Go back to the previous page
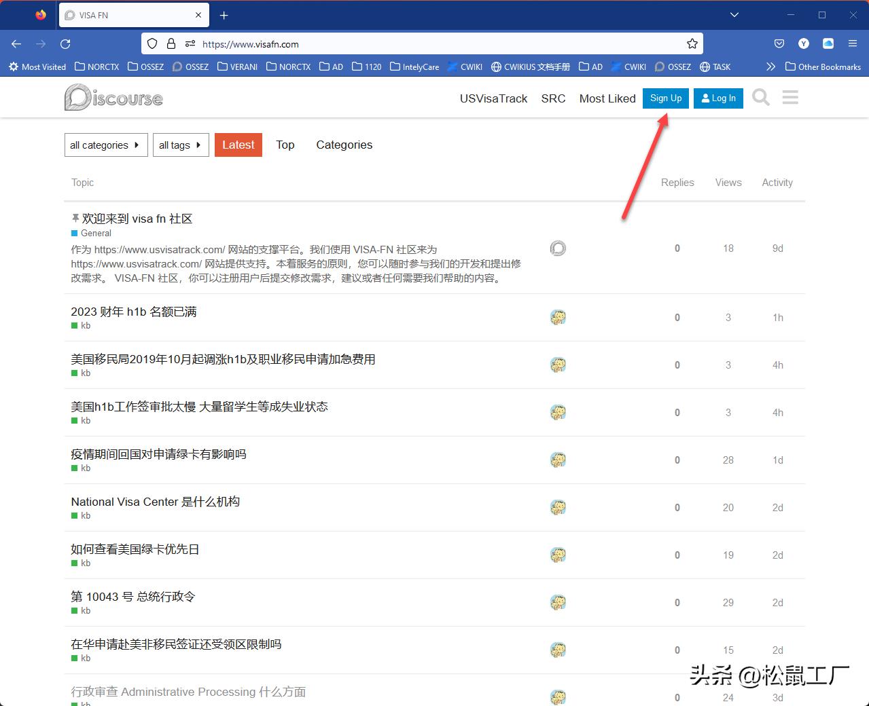The width and height of the screenshot is (869, 706). [x=16, y=43]
